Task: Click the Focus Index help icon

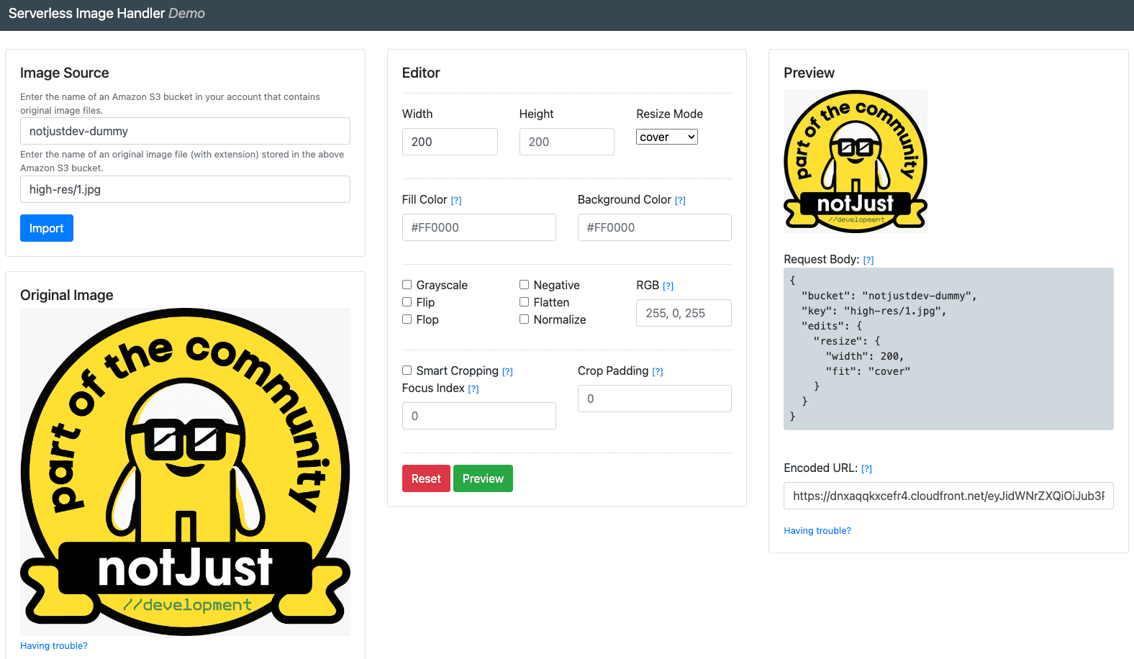Action: click(473, 389)
